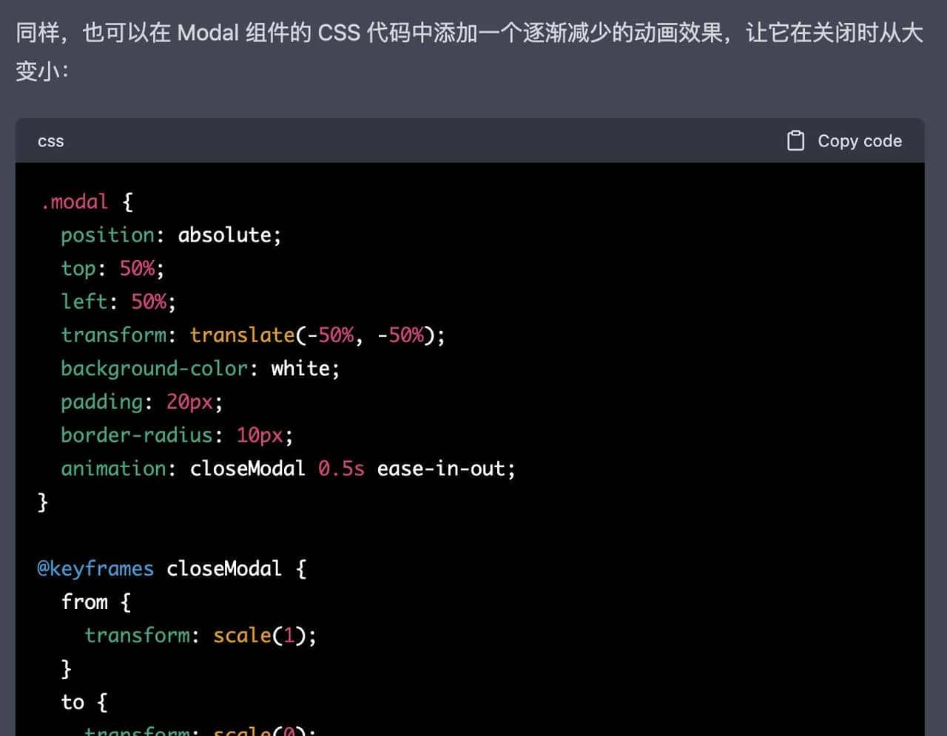
Task: Click the 0.5s duration value
Action: point(340,468)
